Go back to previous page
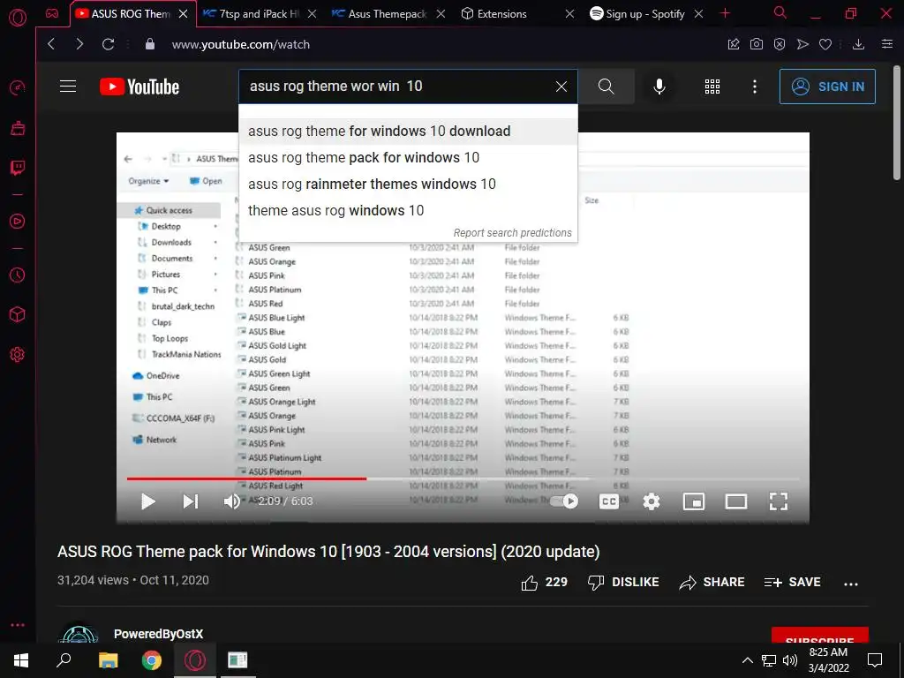Image resolution: width=904 pixels, height=678 pixels. click(51, 44)
